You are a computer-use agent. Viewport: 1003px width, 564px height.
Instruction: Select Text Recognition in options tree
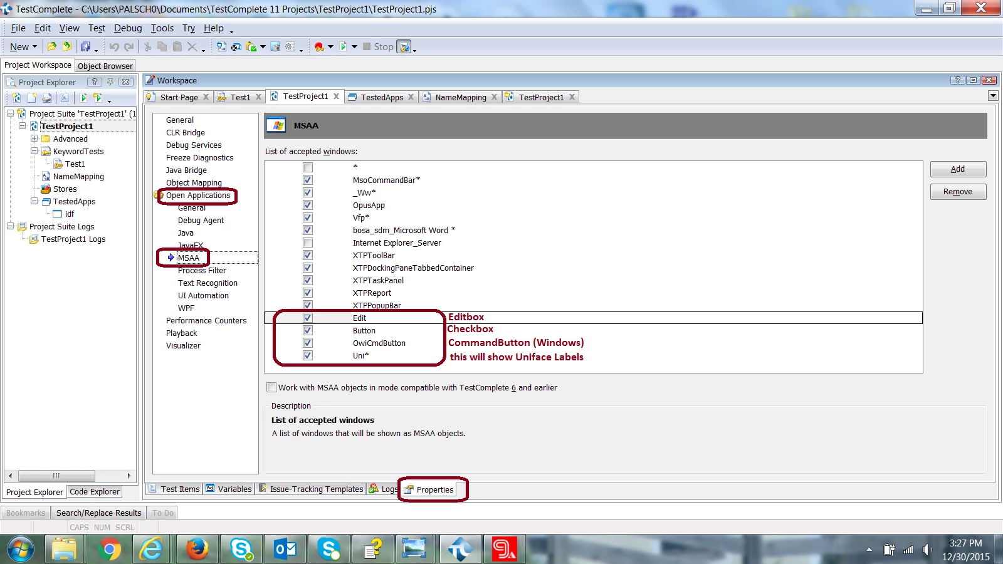(207, 283)
